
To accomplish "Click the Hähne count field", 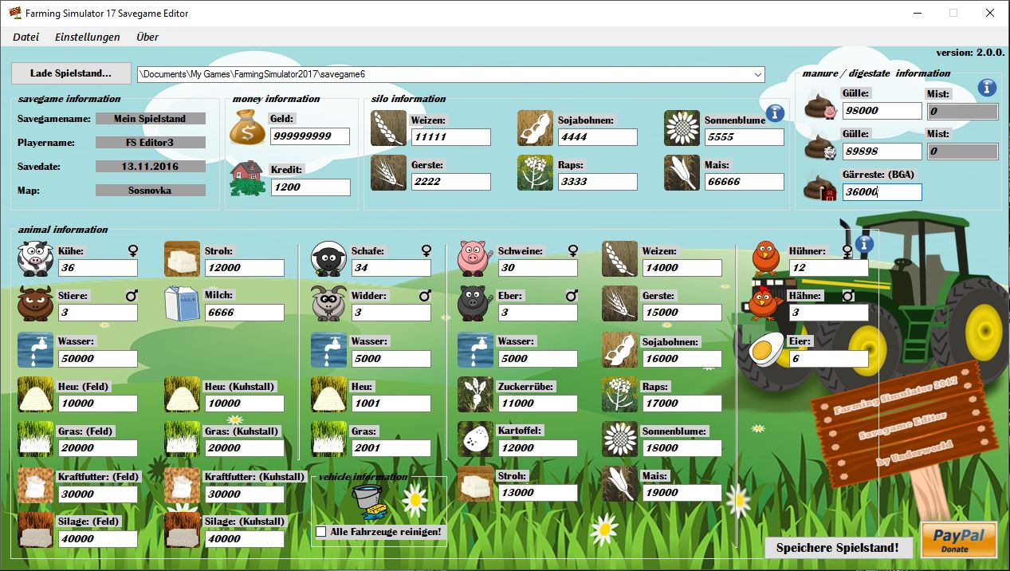I will tap(828, 313).
